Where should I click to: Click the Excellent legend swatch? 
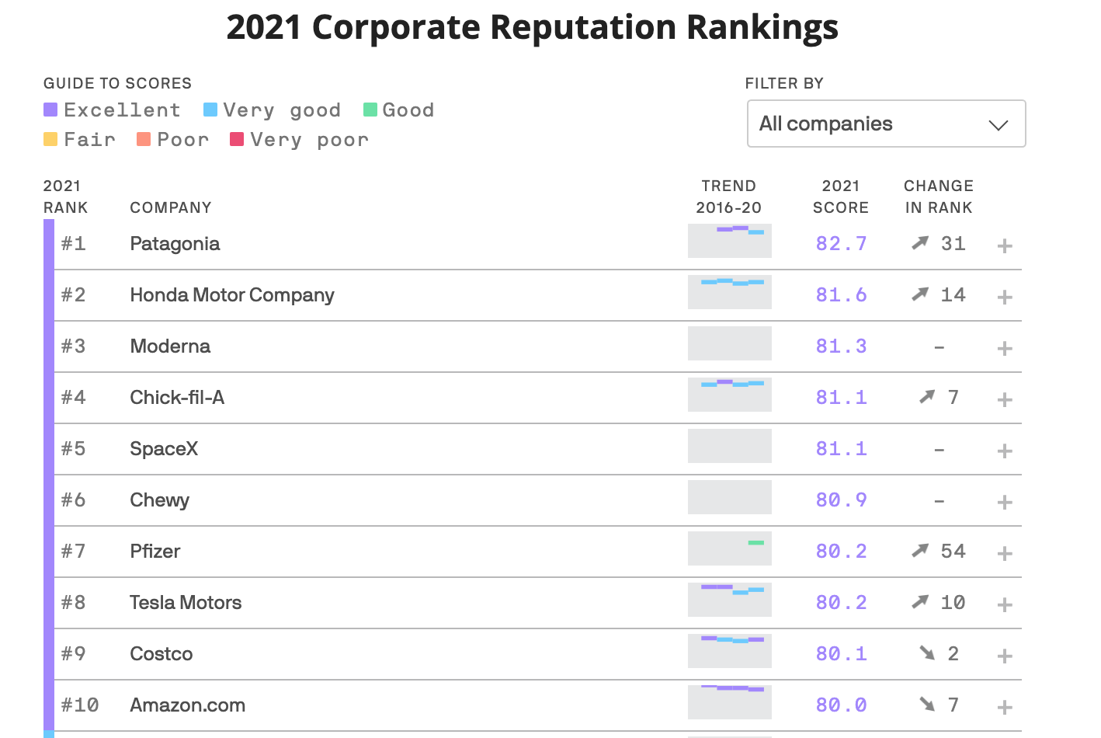pyautogui.click(x=51, y=110)
